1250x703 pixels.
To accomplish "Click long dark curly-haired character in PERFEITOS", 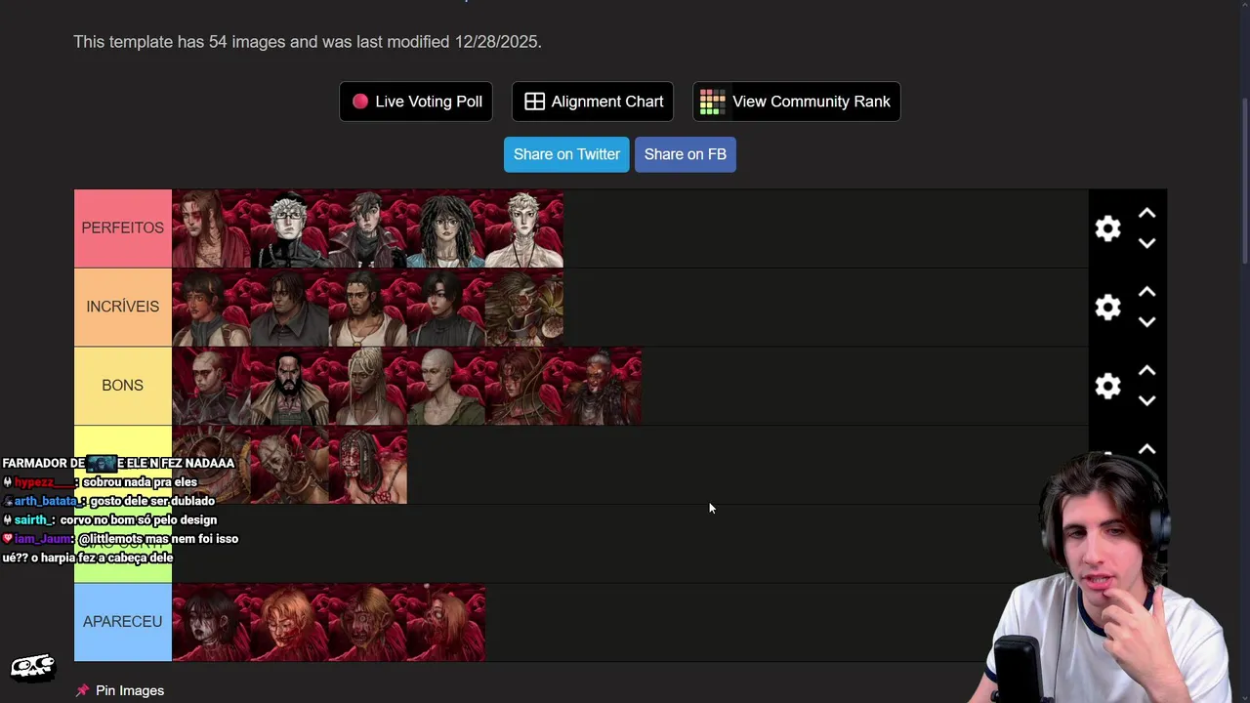I will [445, 228].
